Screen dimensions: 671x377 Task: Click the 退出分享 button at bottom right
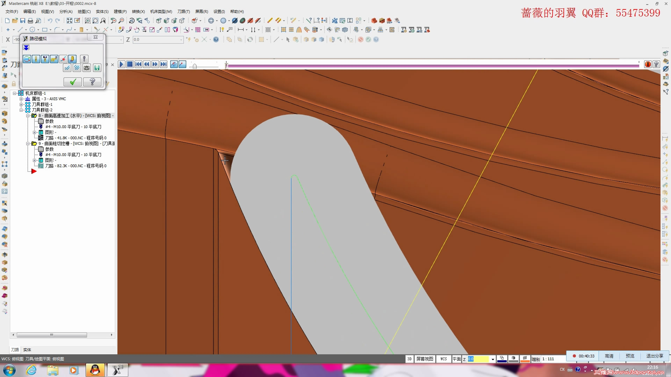point(655,356)
